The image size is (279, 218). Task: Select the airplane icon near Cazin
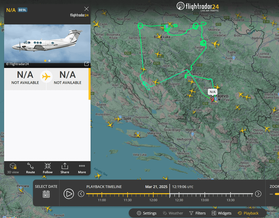point(96,24)
